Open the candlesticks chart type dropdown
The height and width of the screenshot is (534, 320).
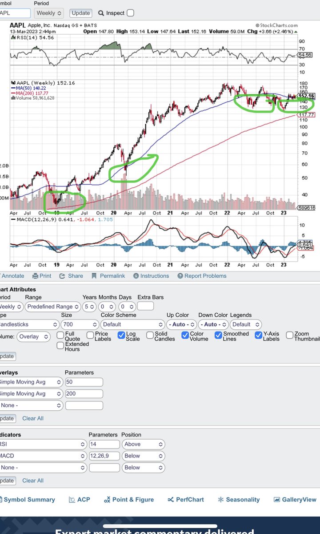29,324
